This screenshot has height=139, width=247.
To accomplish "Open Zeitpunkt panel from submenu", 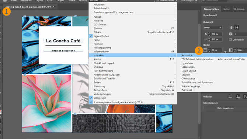I will [212, 90].
